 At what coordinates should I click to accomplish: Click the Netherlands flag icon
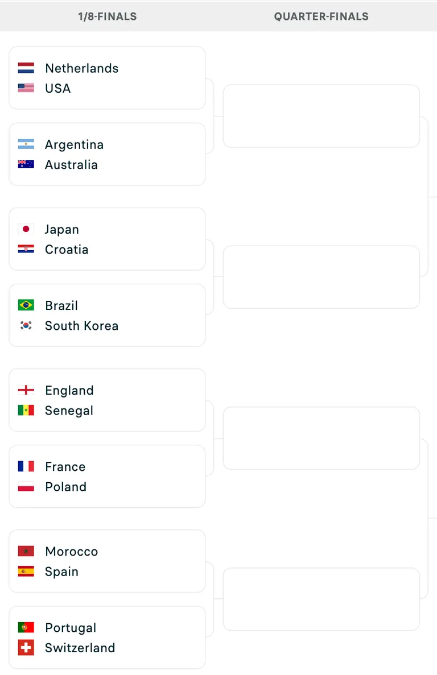click(x=26, y=68)
